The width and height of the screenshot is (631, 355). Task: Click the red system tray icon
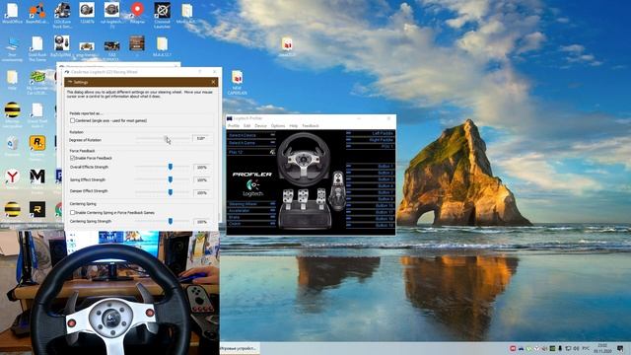(x=513, y=348)
